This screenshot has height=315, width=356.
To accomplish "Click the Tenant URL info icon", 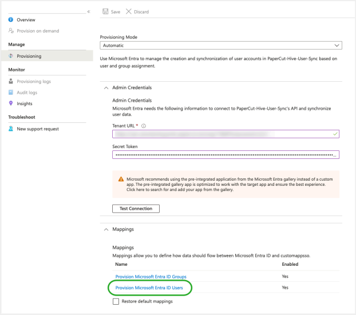I will (x=143, y=126).
